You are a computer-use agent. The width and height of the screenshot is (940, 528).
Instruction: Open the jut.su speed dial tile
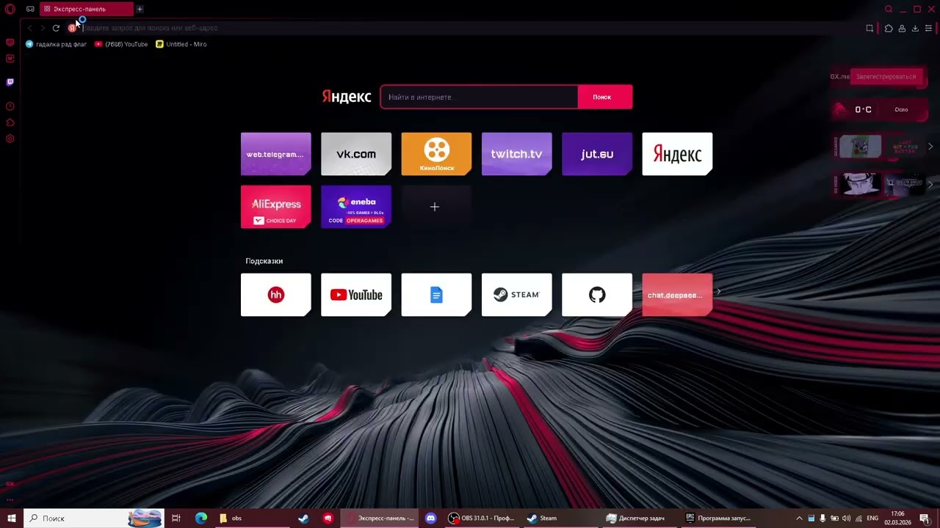pyautogui.click(x=597, y=154)
